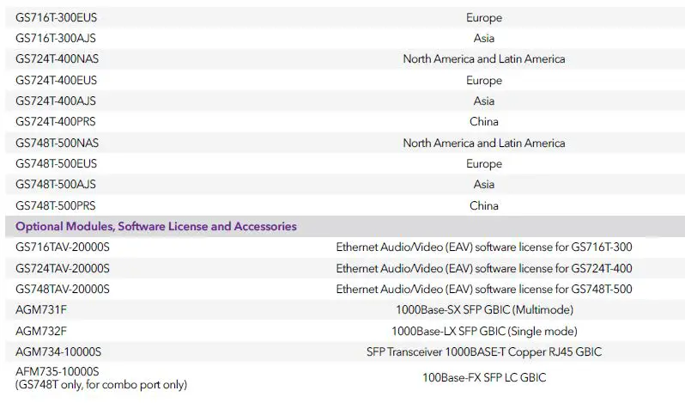Select the GS748T-500NAS model number
The width and height of the screenshot is (685, 403).
tap(57, 143)
